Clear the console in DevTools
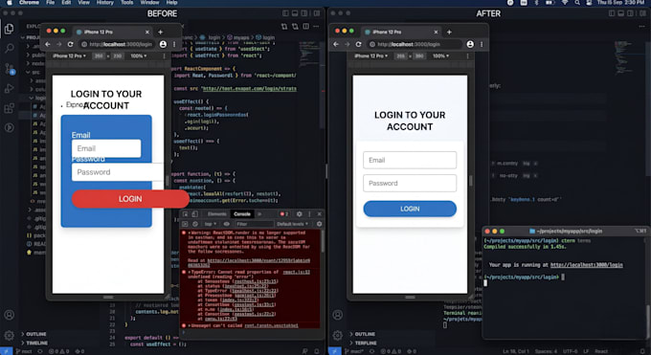651x355 pixels. pos(194,224)
